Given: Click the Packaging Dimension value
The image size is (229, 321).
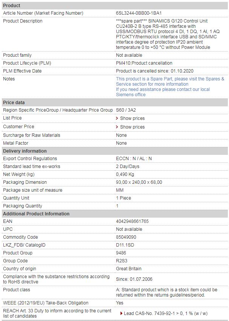Looking at the screenshot, I should pos(139,182).
